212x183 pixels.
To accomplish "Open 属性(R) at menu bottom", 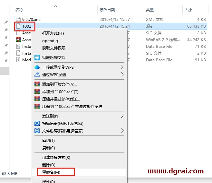I will 49,181.
